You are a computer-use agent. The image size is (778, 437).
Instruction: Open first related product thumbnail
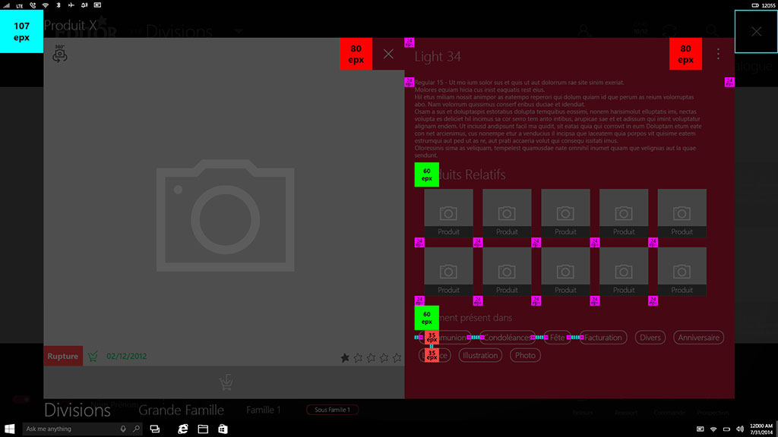pos(448,213)
